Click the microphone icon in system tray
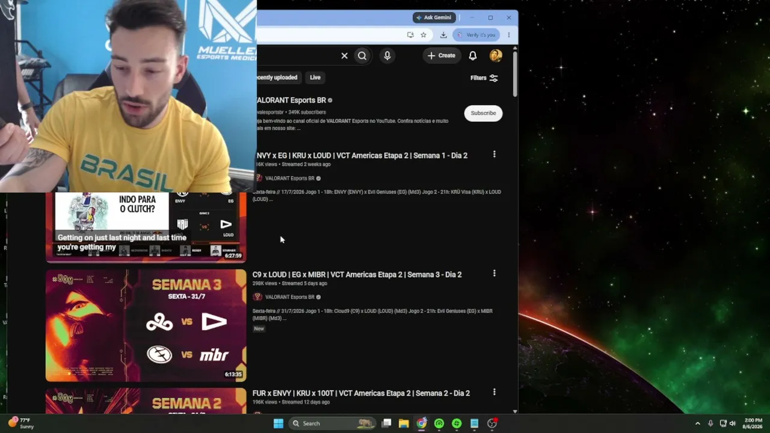The height and width of the screenshot is (433, 770). pyautogui.click(x=711, y=423)
